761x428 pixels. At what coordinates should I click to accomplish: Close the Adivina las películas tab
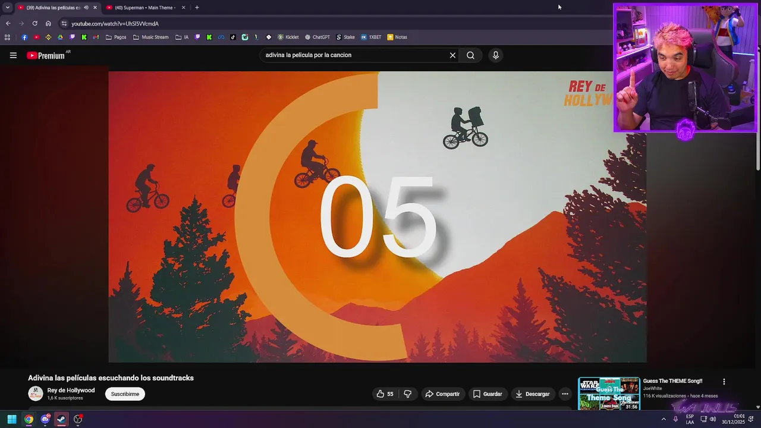coord(95,8)
